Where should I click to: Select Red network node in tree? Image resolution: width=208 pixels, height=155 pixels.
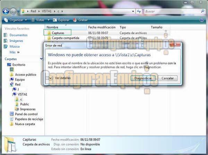click(18, 84)
